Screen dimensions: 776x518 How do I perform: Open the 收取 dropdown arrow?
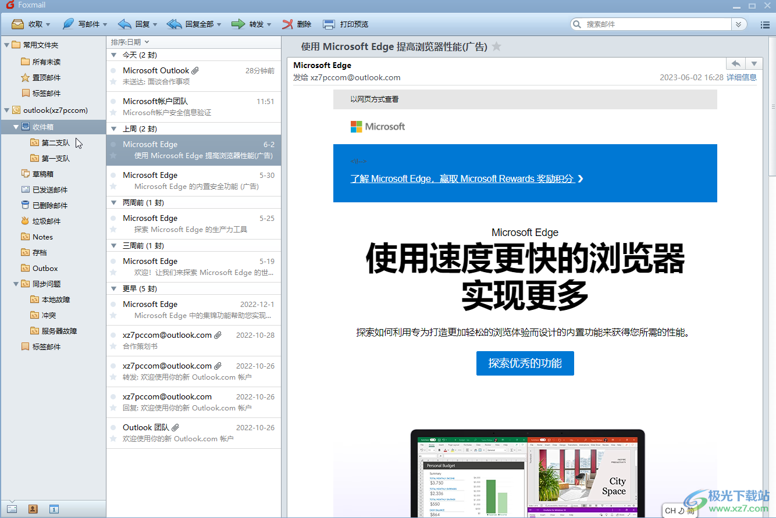(48, 24)
